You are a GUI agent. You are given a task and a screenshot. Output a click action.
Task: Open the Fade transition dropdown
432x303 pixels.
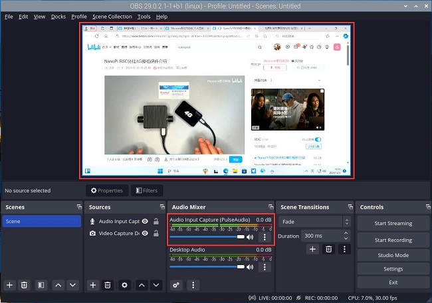314,222
